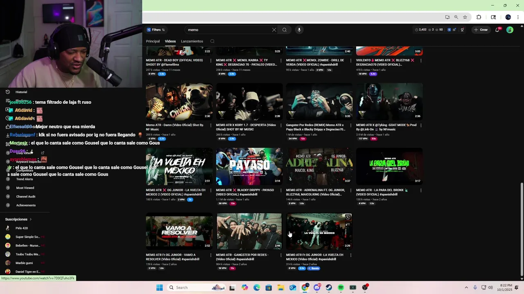Click the Tsubu Tsubu channel avatar
The height and width of the screenshot is (294, 524).
click(8, 254)
